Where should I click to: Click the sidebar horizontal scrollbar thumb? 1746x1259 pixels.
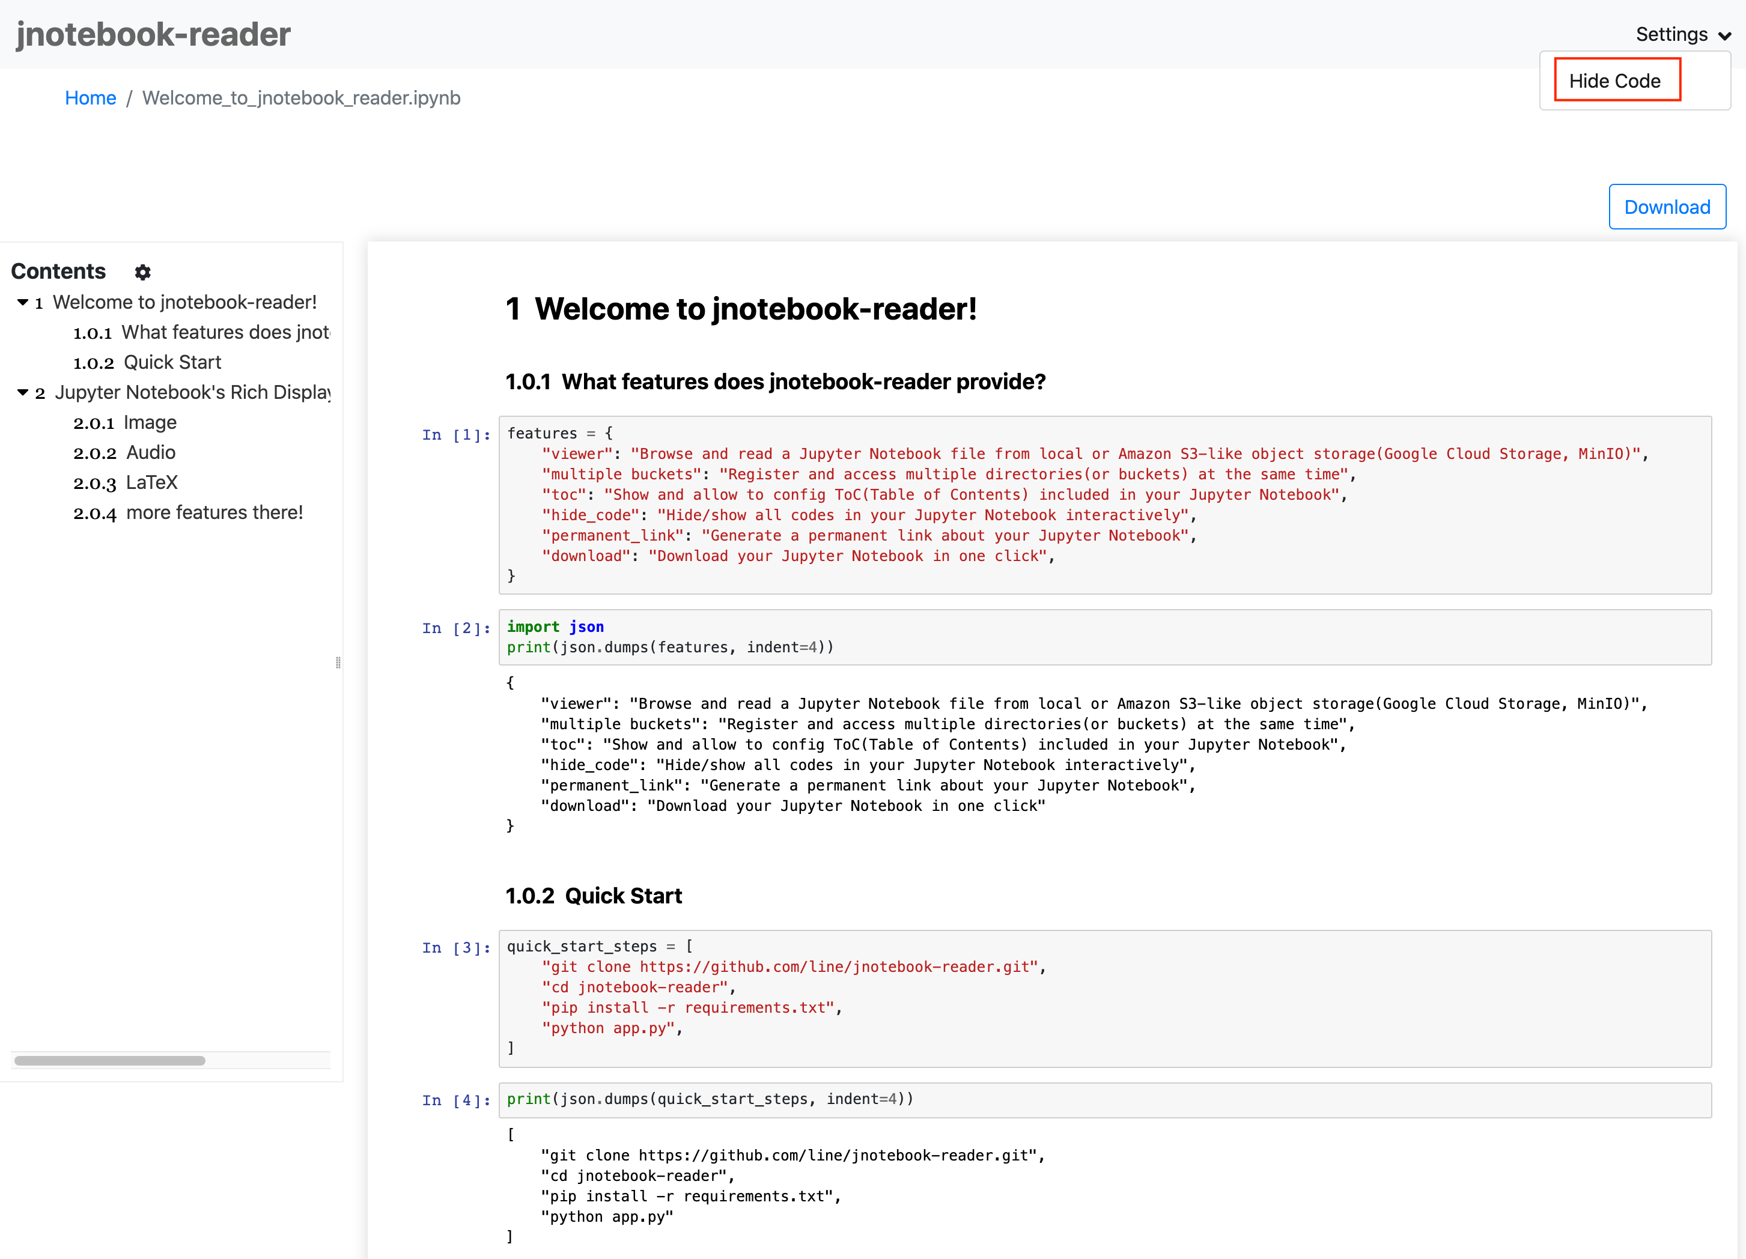(109, 1060)
